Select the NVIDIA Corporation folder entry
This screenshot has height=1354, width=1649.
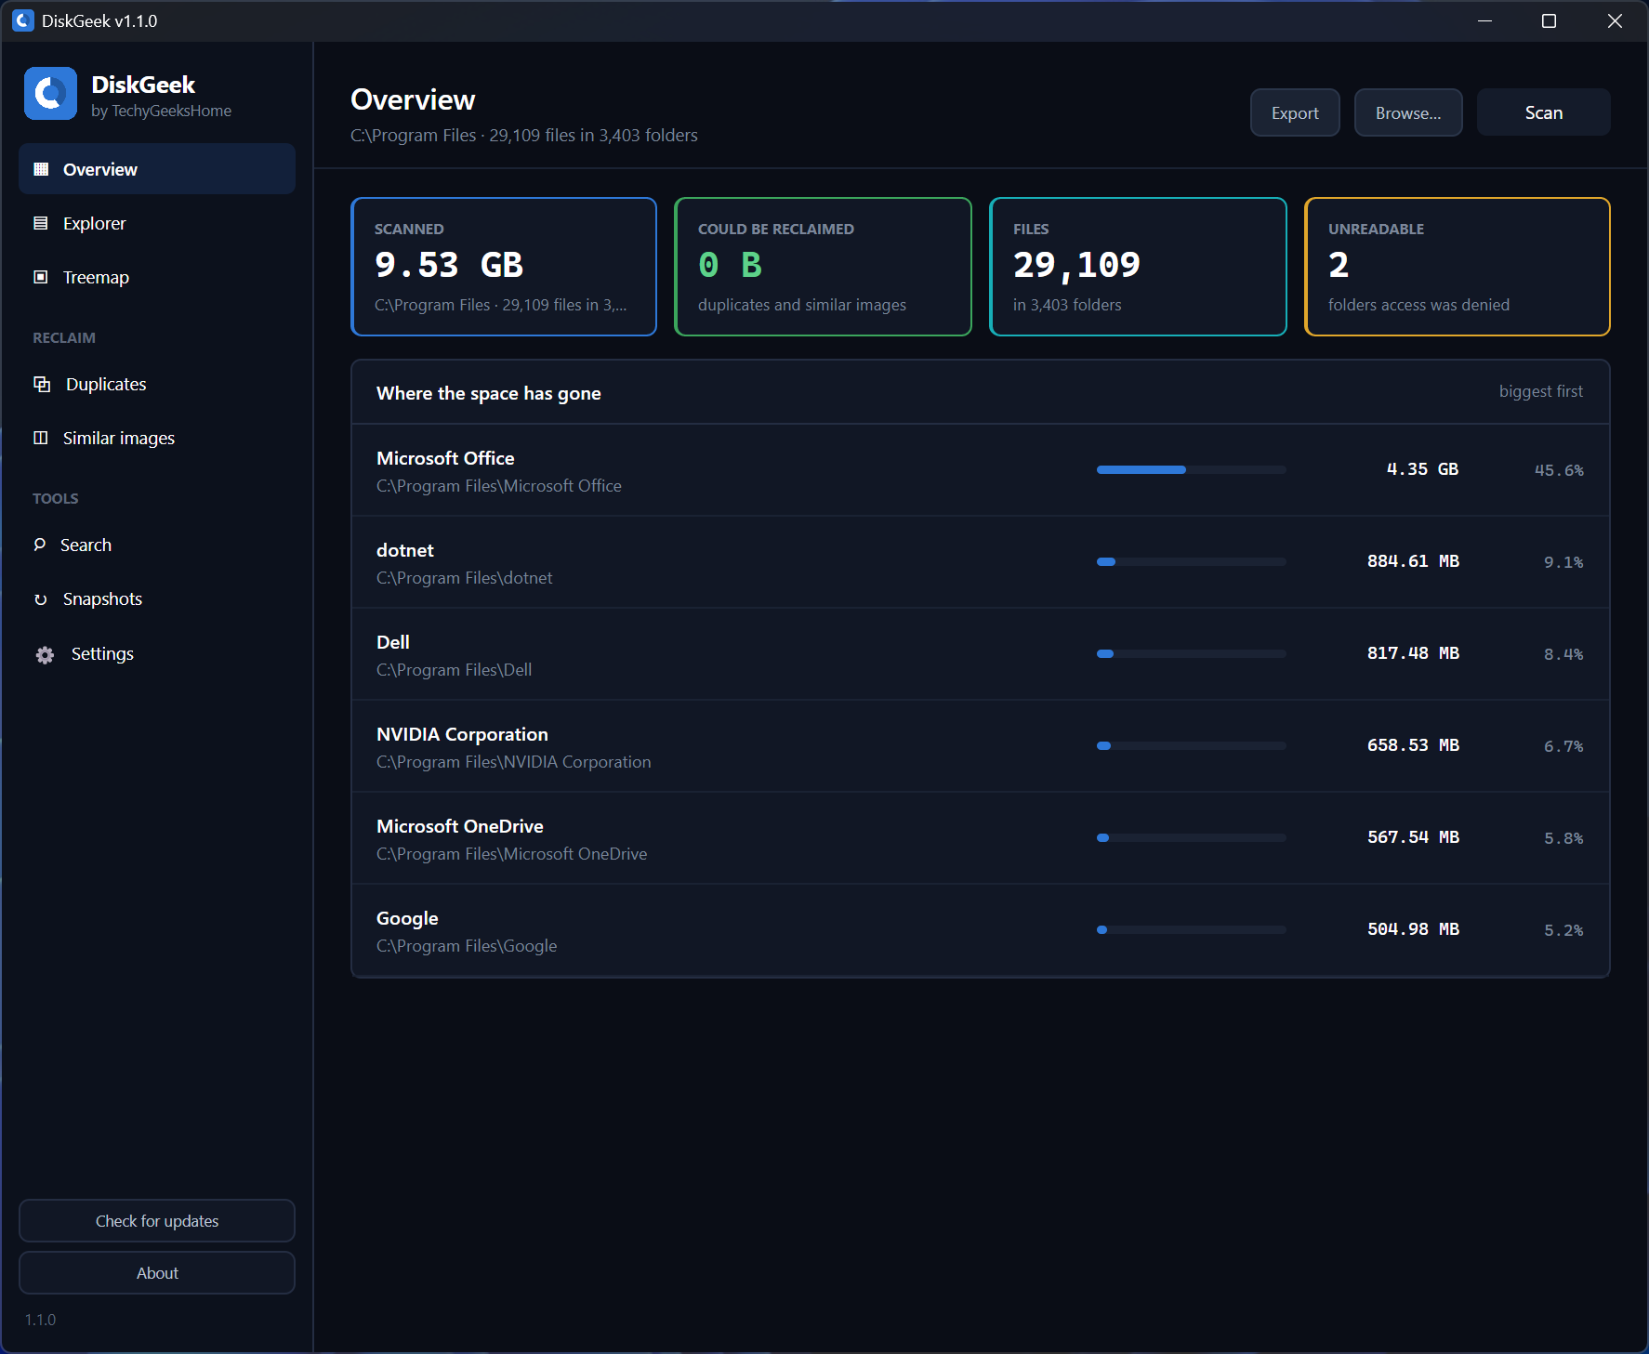click(x=981, y=746)
